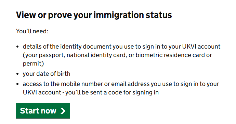Click 'mobile number' in the third bullet
Screen dimensions: 236x124
click(82, 84)
